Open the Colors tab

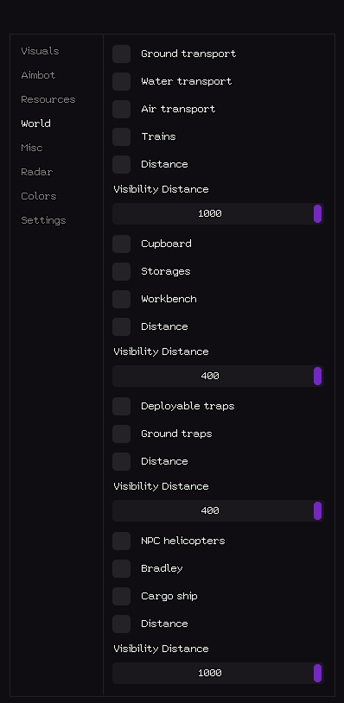pos(39,196)
